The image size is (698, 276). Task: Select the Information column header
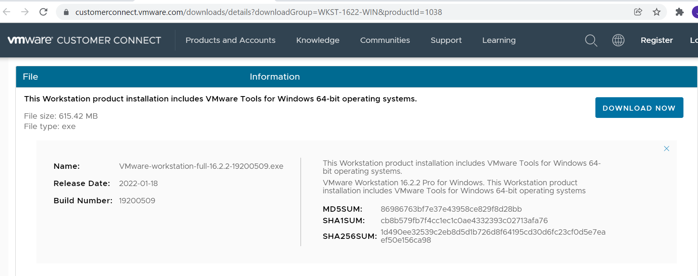click(x=275, y=77)
